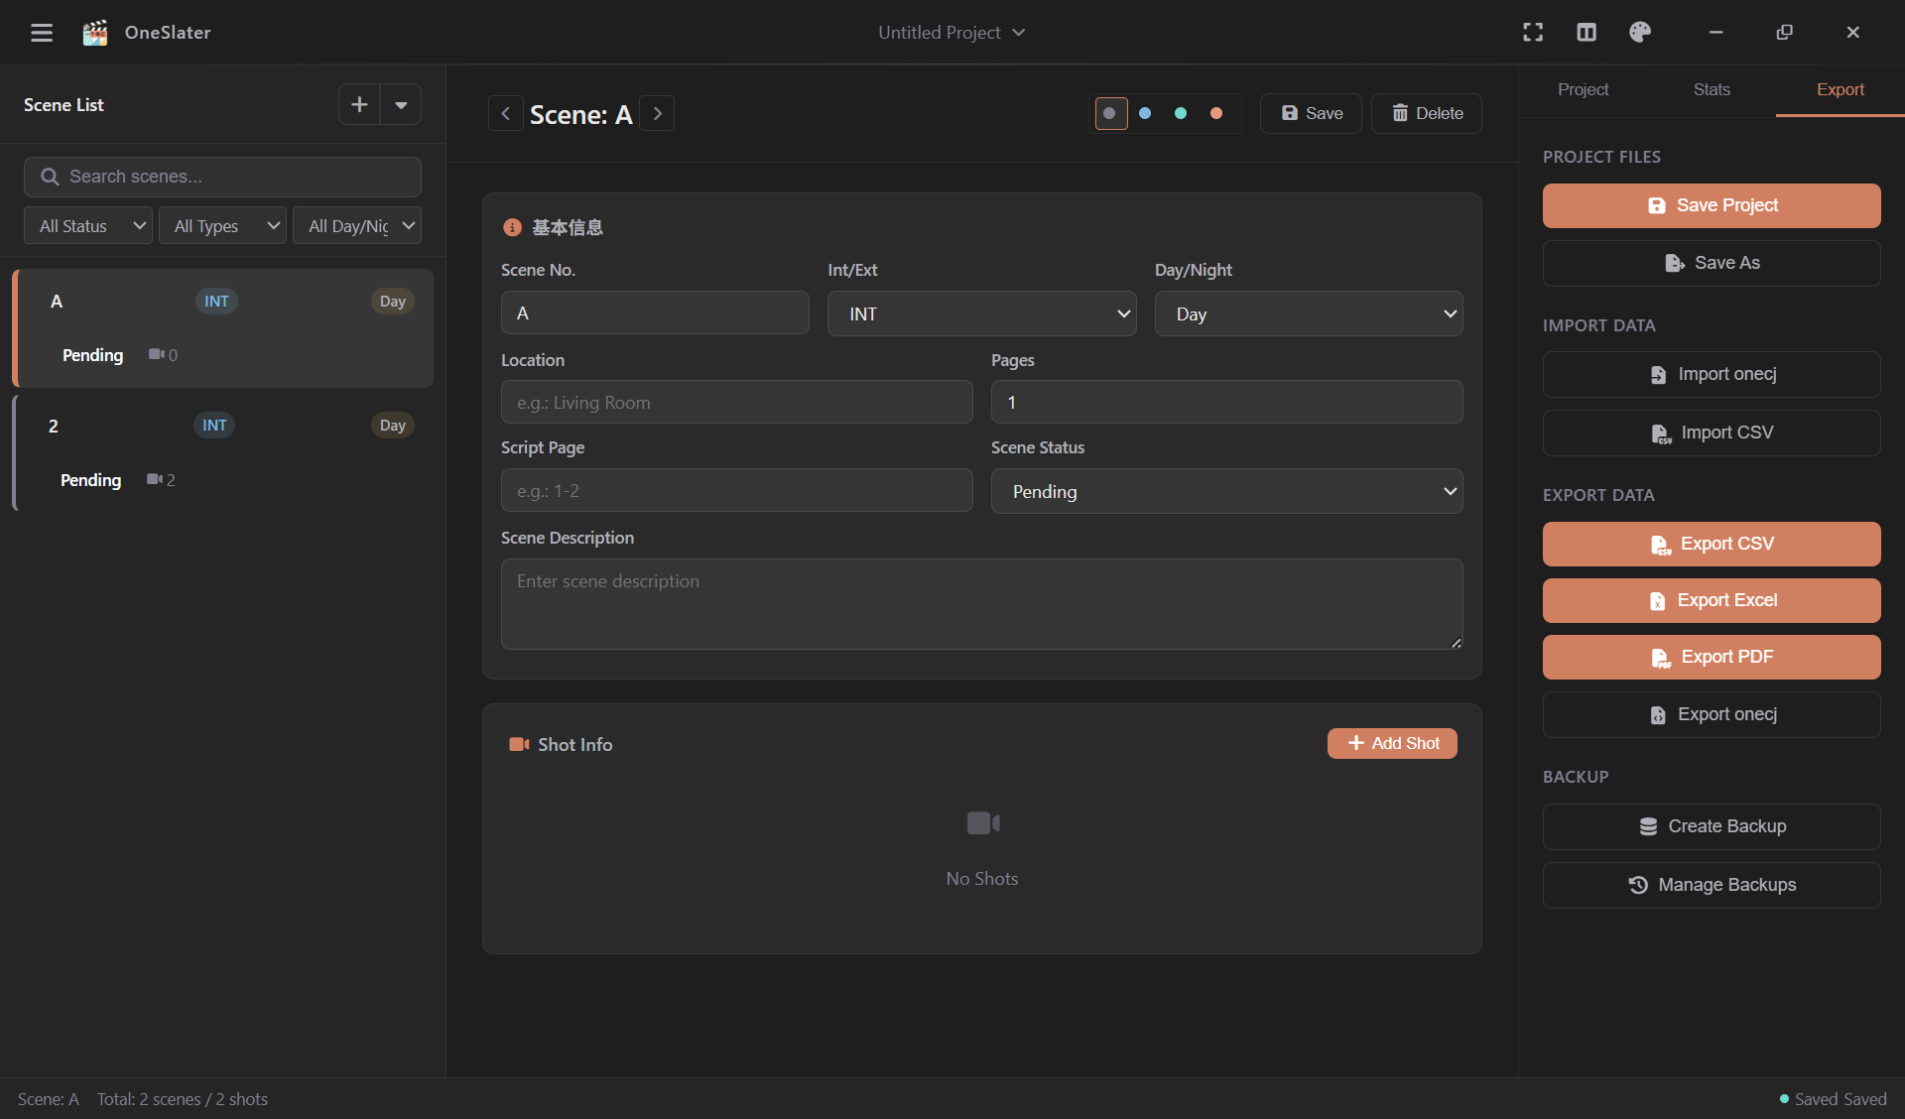Viewport: 1905px width, 1119px height.
Task: Click the Add Shot button
Action: click(1392, 743)
